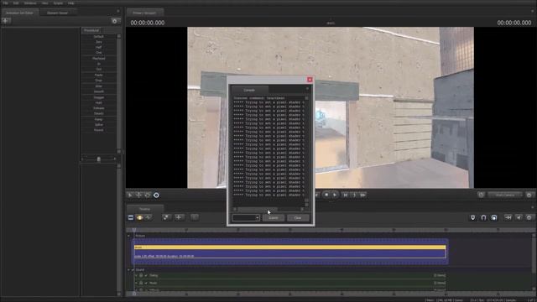Toggle the headphone-shaped icon in timeline toolbar
This screenshot has width=537, height=302.
(x=494, y=217)
